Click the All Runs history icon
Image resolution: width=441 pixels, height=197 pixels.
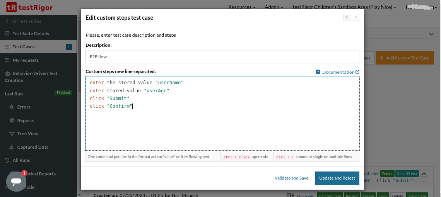click(7, 160)
